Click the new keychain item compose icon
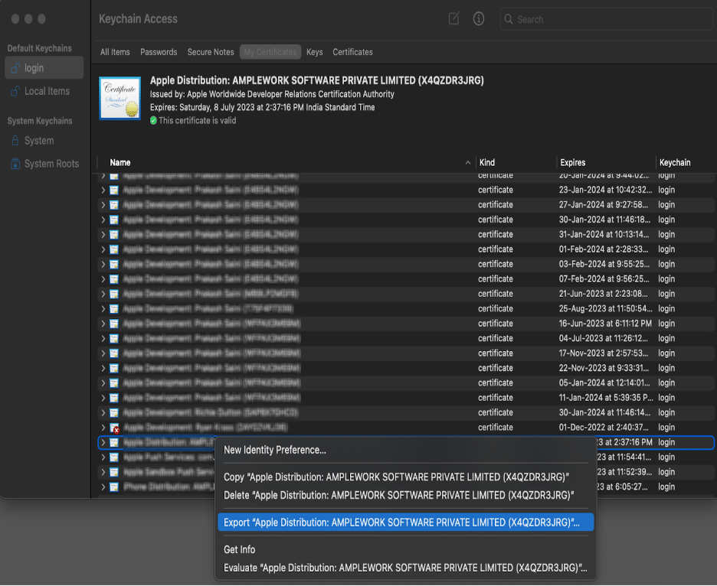This screenshot has height=586, width=717. [453, 18]
